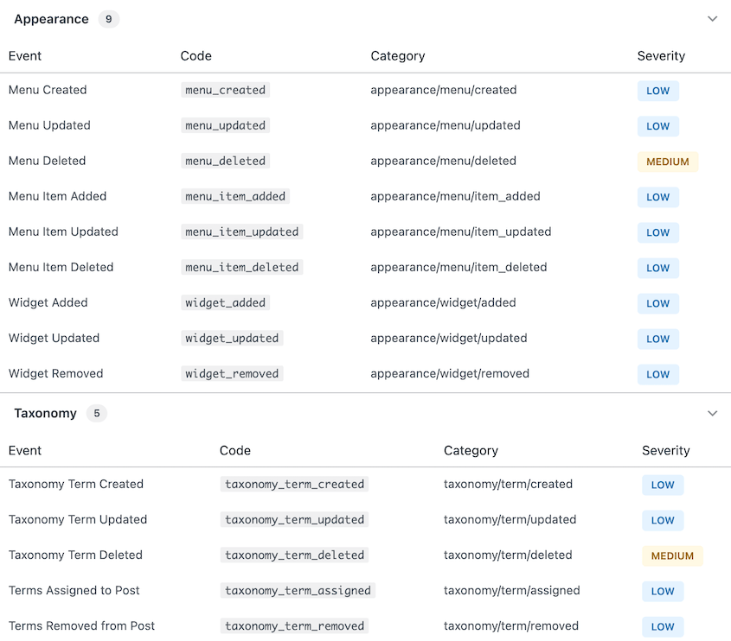Collapse the Appearance section chevron
731x641 pixels.
tap(712, 19)
